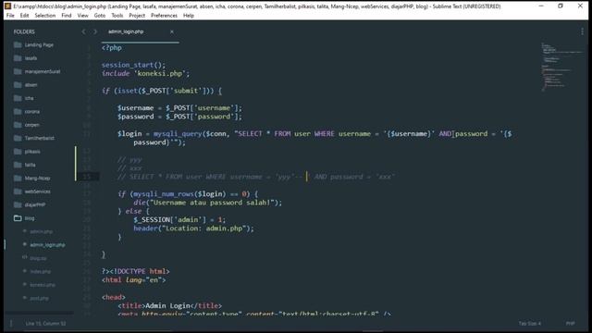This screenshot has height=333, width=592.
Task: Go to previous tab with left arrow
Action: pyautogui.click(x=84, y=31)
